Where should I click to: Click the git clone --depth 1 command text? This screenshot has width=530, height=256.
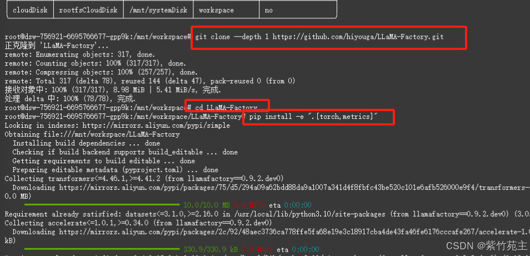click(319, 37)
